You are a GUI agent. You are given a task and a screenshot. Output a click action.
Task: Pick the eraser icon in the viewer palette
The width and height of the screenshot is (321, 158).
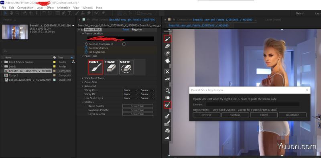pos(167,46)
